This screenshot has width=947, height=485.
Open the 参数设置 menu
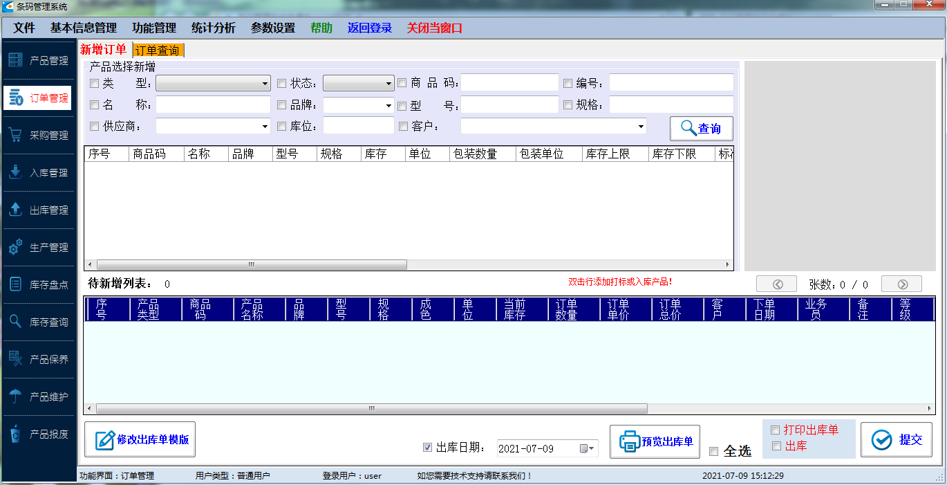273,28
